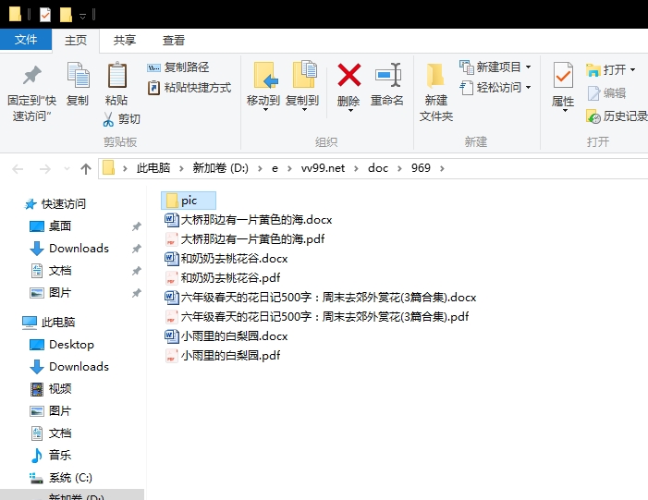
Task: Click the Rename (重命名) icon
Action: pyautogui.click(x=387, y=75)
